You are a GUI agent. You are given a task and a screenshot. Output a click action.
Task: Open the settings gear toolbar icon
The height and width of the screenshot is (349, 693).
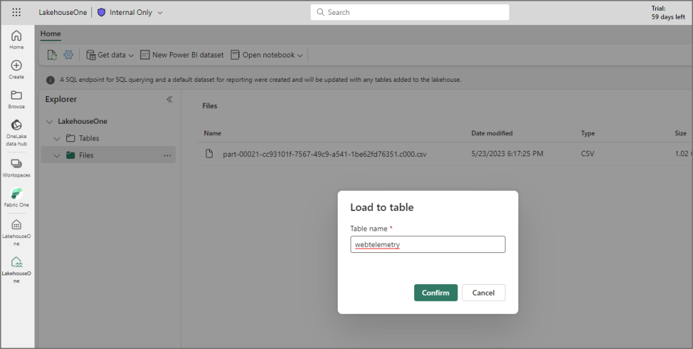[68, 55]
